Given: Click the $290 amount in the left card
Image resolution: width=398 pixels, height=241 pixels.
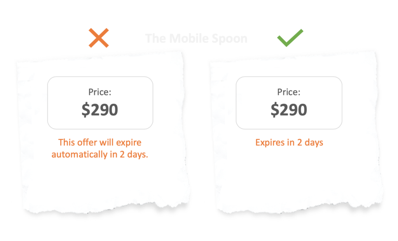Looking at the screenshot, I should coord(100,110).
